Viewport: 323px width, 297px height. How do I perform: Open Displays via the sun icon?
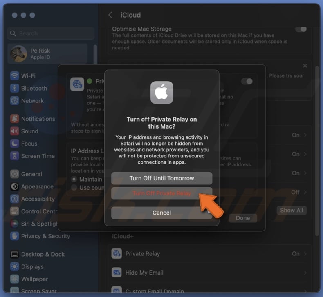(14, 266)
